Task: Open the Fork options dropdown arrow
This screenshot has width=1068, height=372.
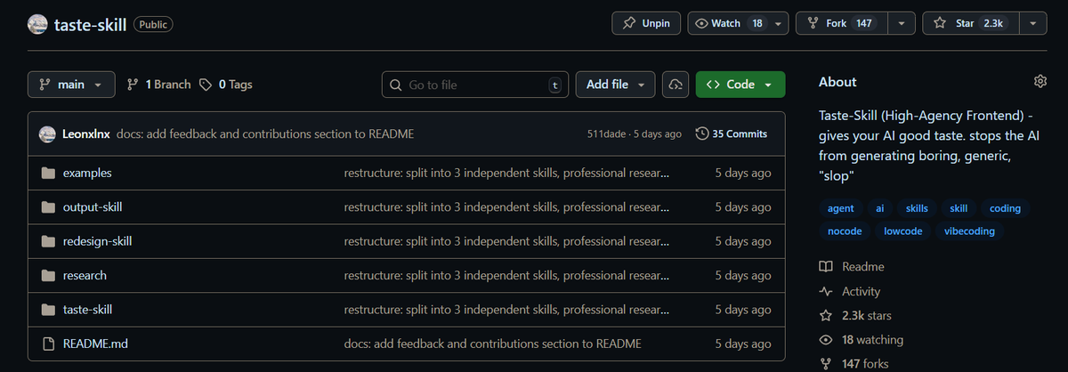Action: [902, 23]
